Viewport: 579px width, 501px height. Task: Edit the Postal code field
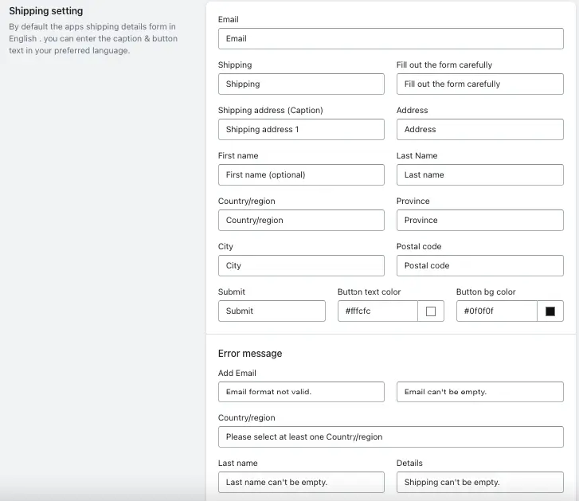[479, 266]
